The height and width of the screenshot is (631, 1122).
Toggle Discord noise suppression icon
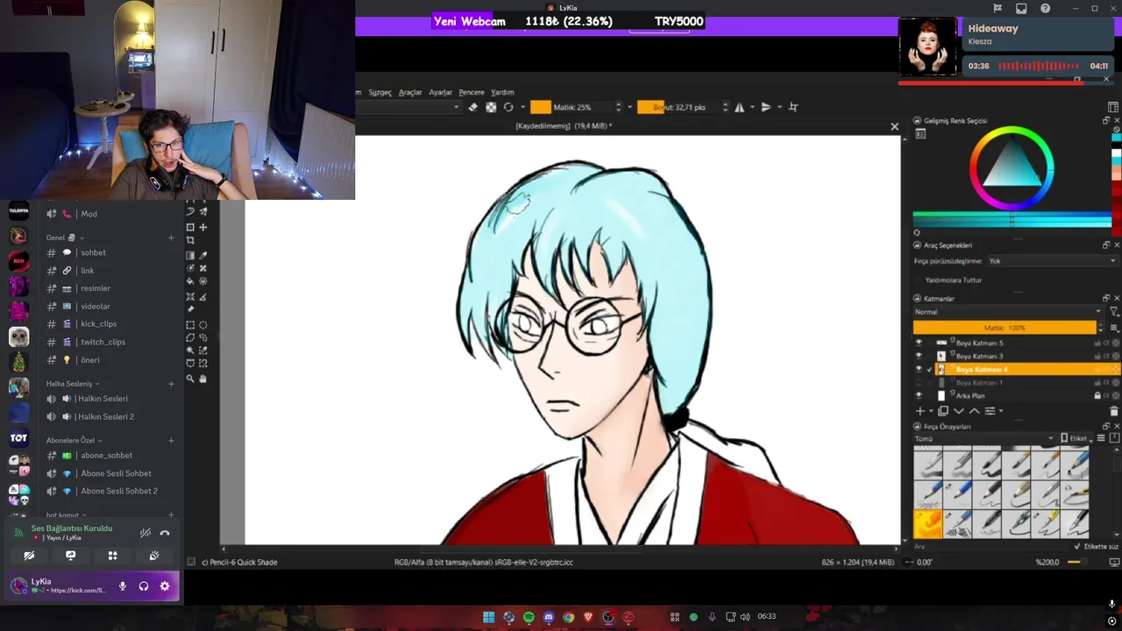click(x=146, y=533)
